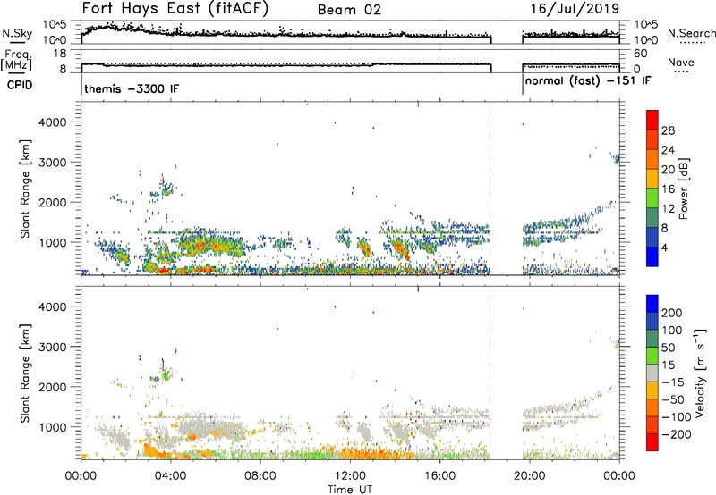The height and width of the screenshot is (495, 716).
Task: Click the '16' tick on the power colorbar
Action: (x=668, y=189)
